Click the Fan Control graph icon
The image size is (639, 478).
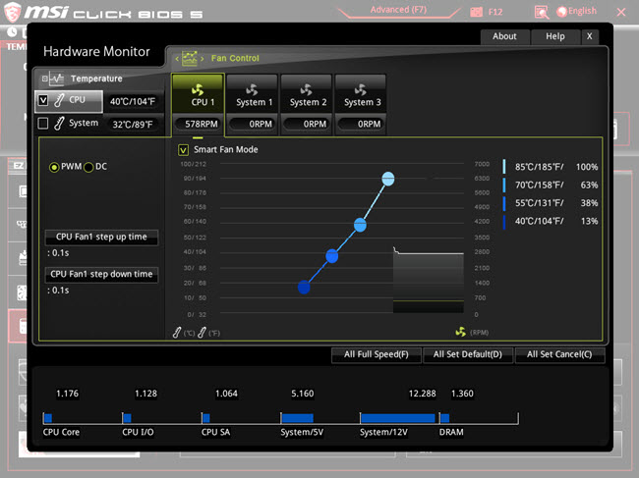(190, 58)
